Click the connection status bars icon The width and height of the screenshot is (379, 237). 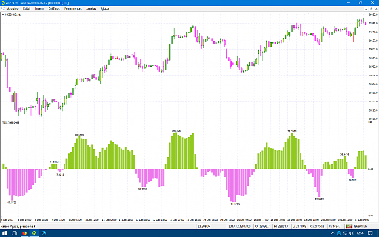tap(349, 226)
